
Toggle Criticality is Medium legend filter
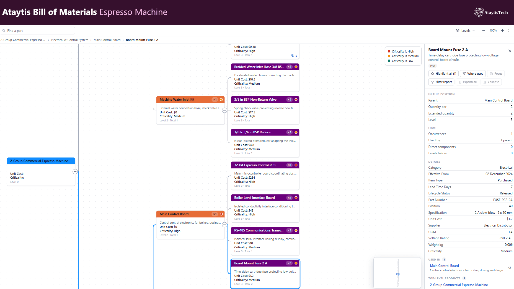403,56
